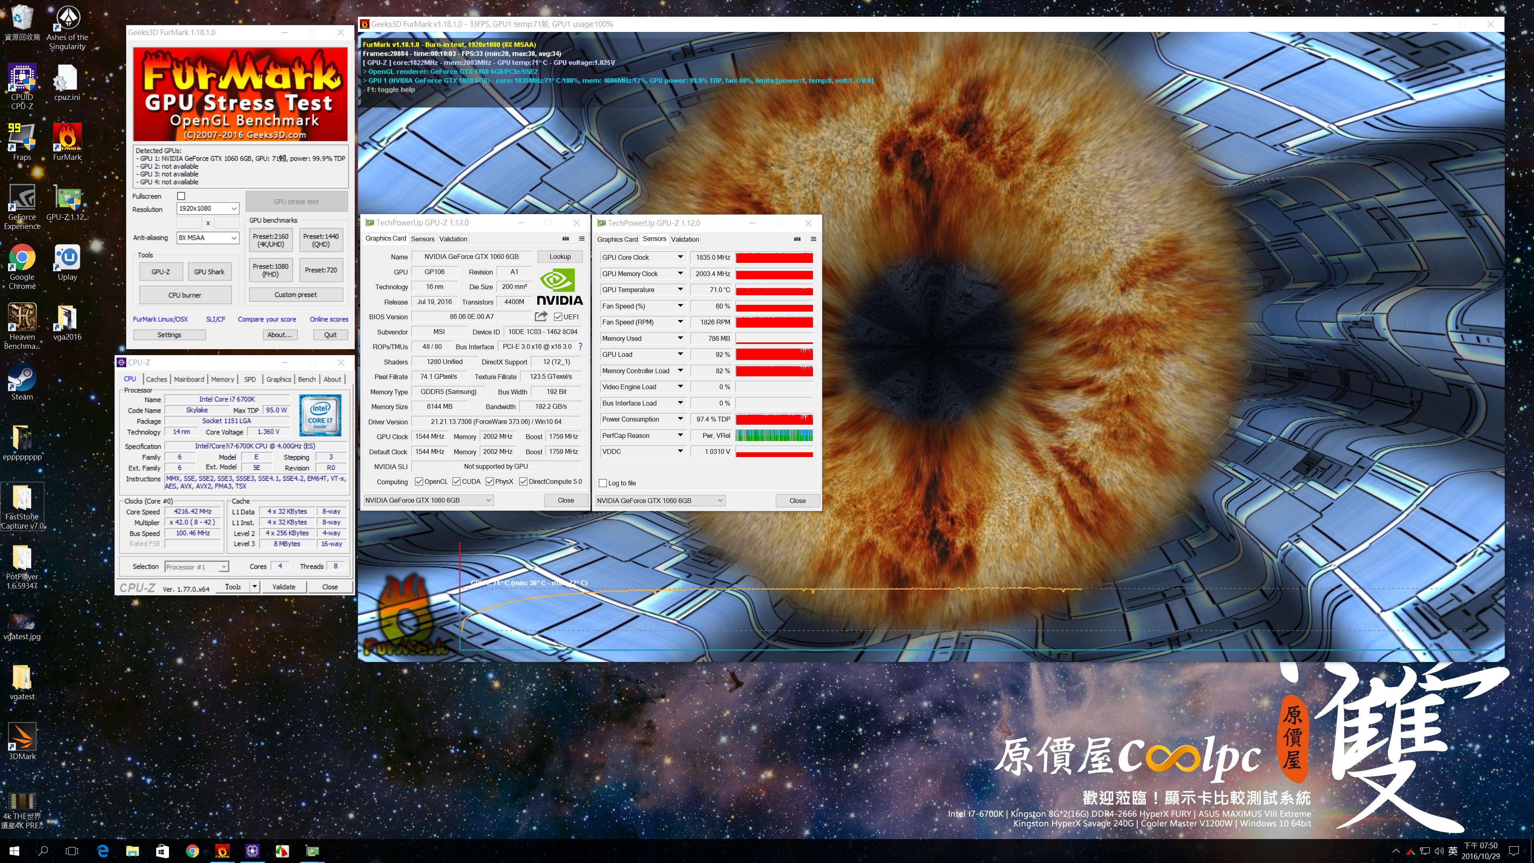
Task: Open the Resolution 1920x1080 dropdown in FurMark
Action: (208, 209)
